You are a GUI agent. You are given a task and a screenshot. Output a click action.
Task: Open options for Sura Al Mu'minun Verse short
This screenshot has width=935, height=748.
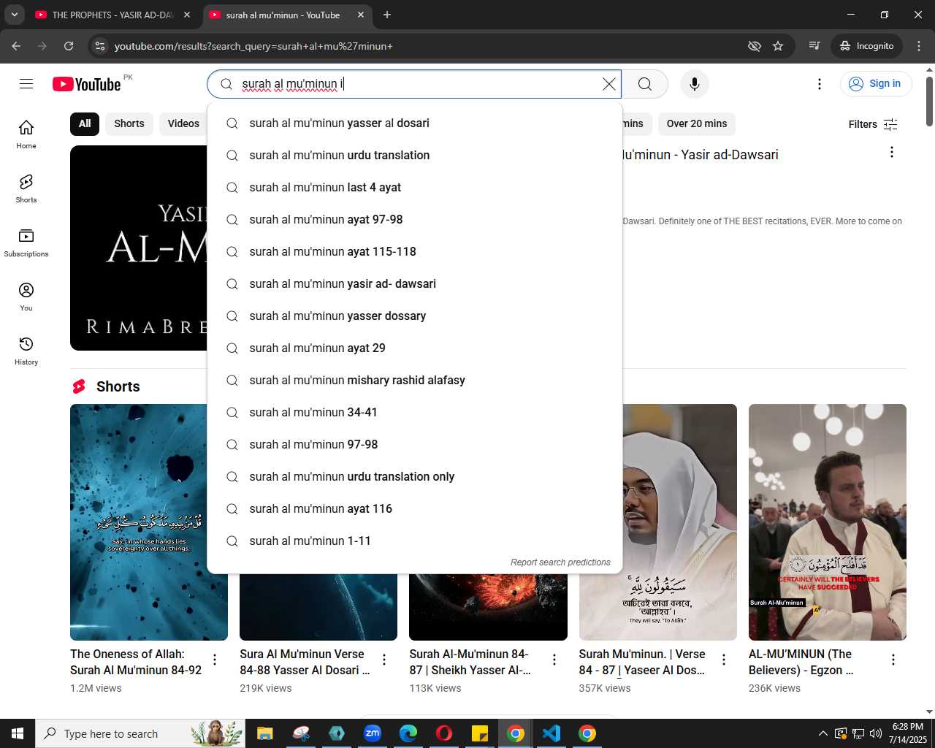coord(384,660)
